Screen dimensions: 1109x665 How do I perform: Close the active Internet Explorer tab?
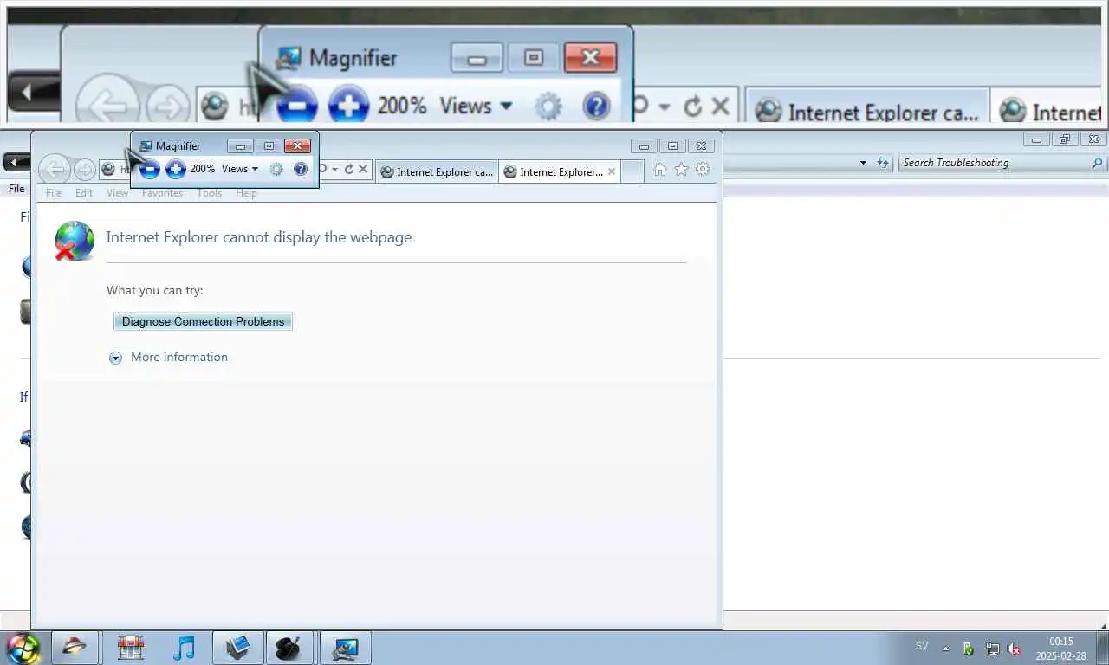pyautogui.click(x=612, y=171)
